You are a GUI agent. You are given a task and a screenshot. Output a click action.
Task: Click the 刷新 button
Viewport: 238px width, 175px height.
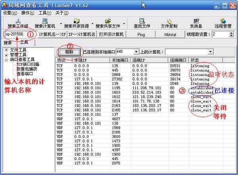(69, 52)
